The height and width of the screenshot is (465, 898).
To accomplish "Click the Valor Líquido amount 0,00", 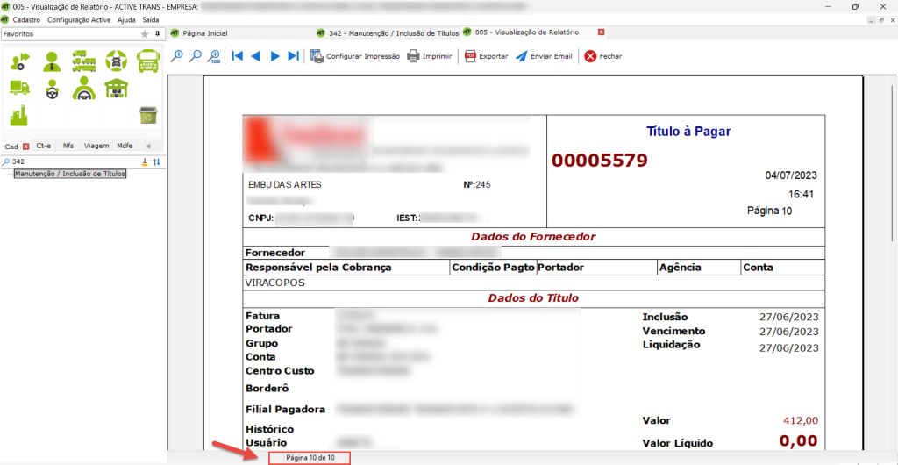I will (798, 441).
